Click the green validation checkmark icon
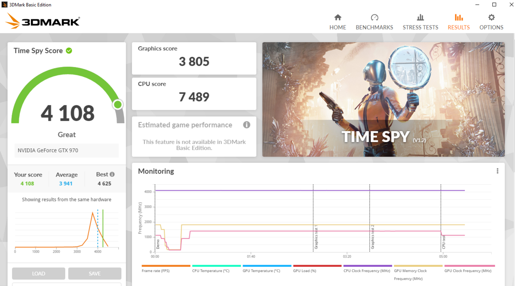 click(x=69, y=51)
